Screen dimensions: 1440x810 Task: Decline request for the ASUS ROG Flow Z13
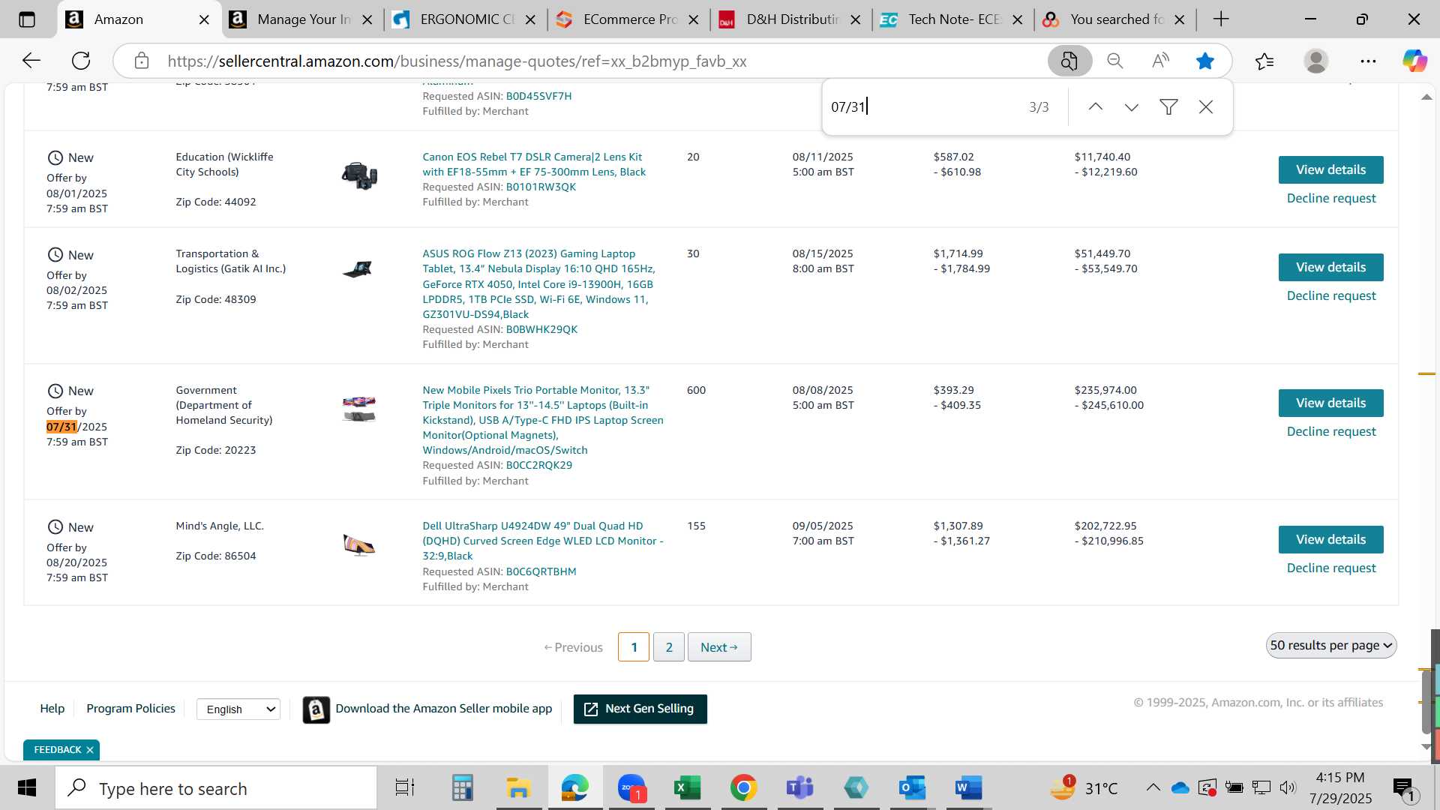pos(1331,295)
